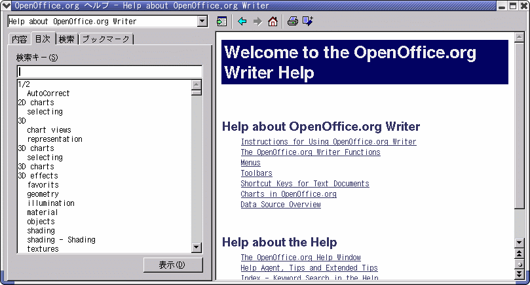Select the material index entry

point(42,212)
